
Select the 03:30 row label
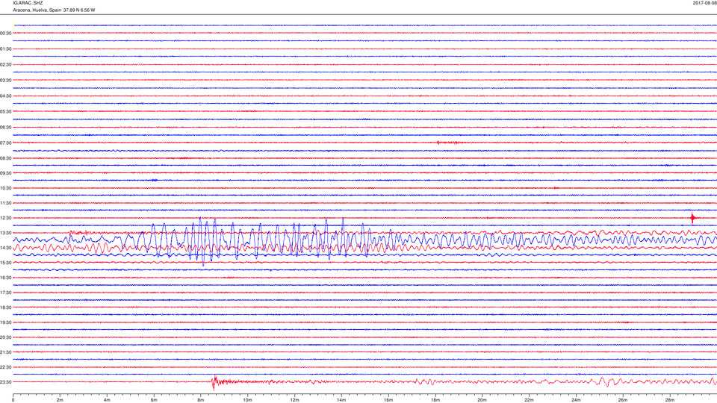pyautogui.click(x=5, y=81)
